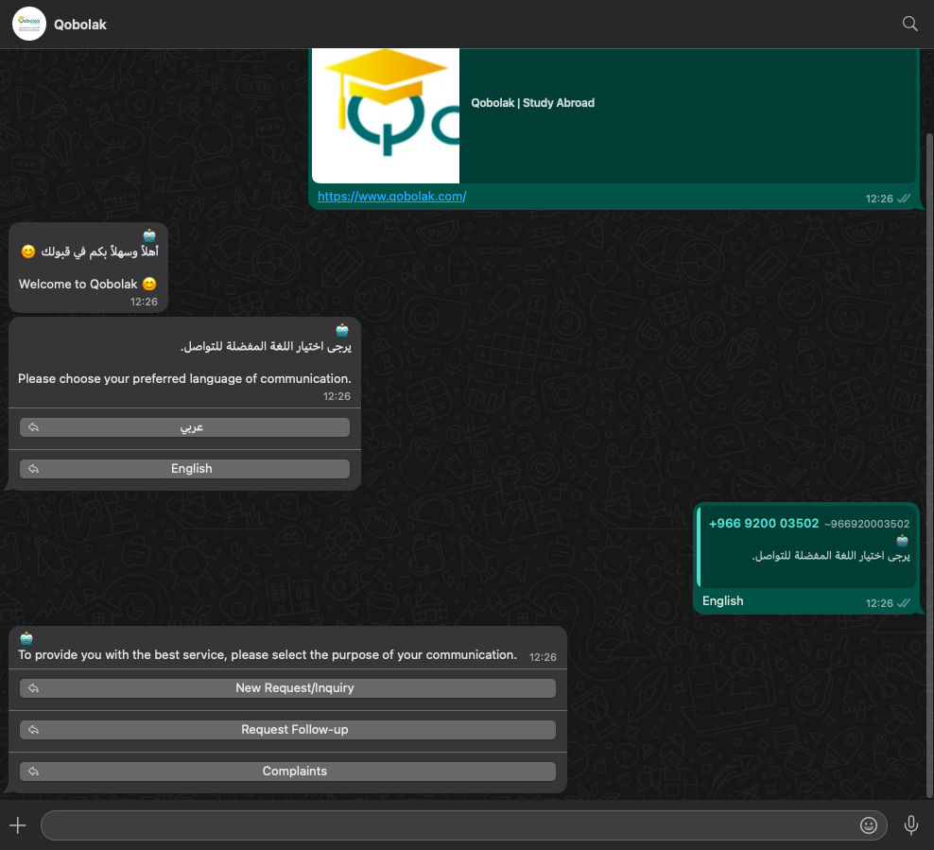The width and height of the screenshot is (934, 850).
Task: Click quoted +966 9200 03502 reply block
Action: click(x=807, y=546)
